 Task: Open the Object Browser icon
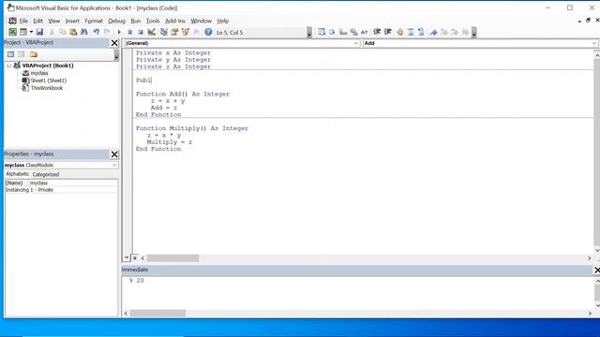(186, 32)
